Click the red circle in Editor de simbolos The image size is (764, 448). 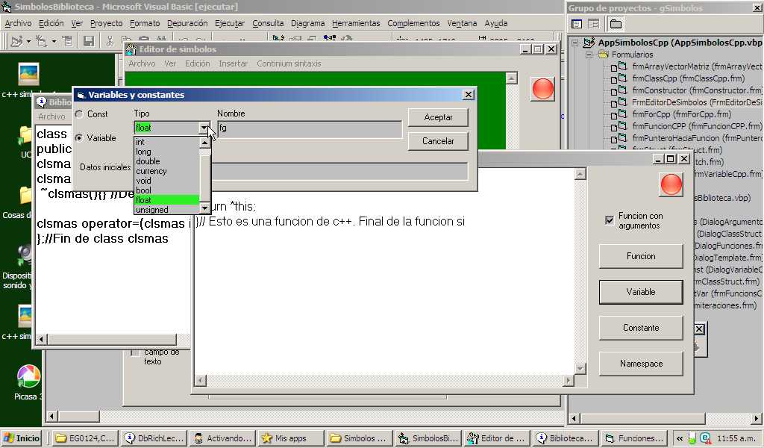pyautogui.click(x=543, y=89)
